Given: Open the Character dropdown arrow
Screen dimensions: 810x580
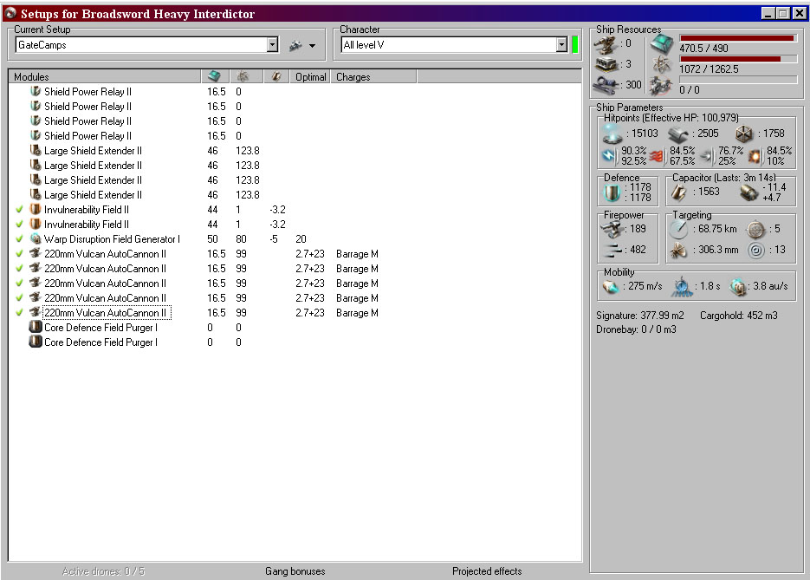Looking at the screenshot, I should click(562, 45).
